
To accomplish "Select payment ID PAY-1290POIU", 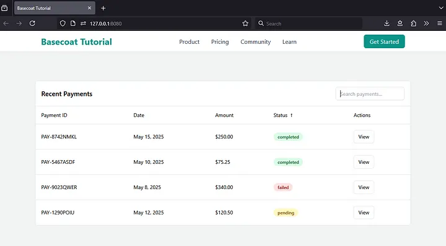I will pyautogui.click(x=58, y=213).
